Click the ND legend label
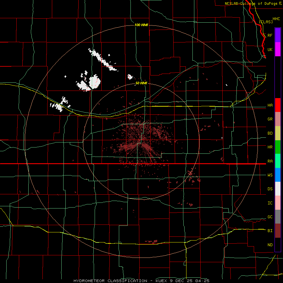The image size is (283, 283). (x=270, y=245)
